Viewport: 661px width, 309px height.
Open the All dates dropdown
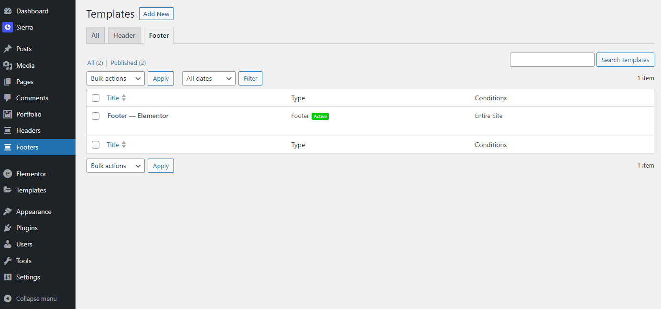(209, 78)
